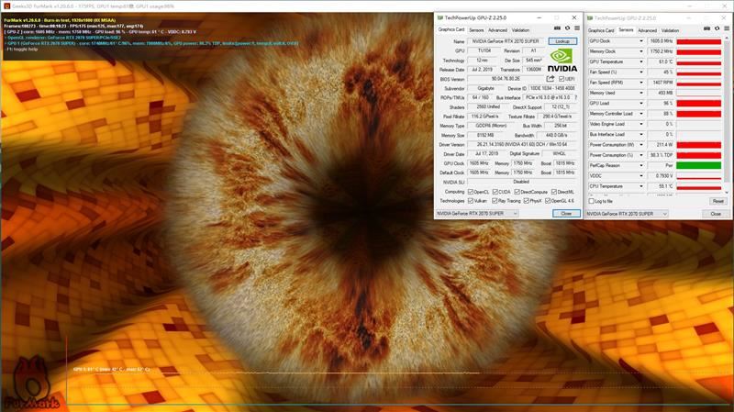Click the Reset button in Sensors window

coord(717,201)
